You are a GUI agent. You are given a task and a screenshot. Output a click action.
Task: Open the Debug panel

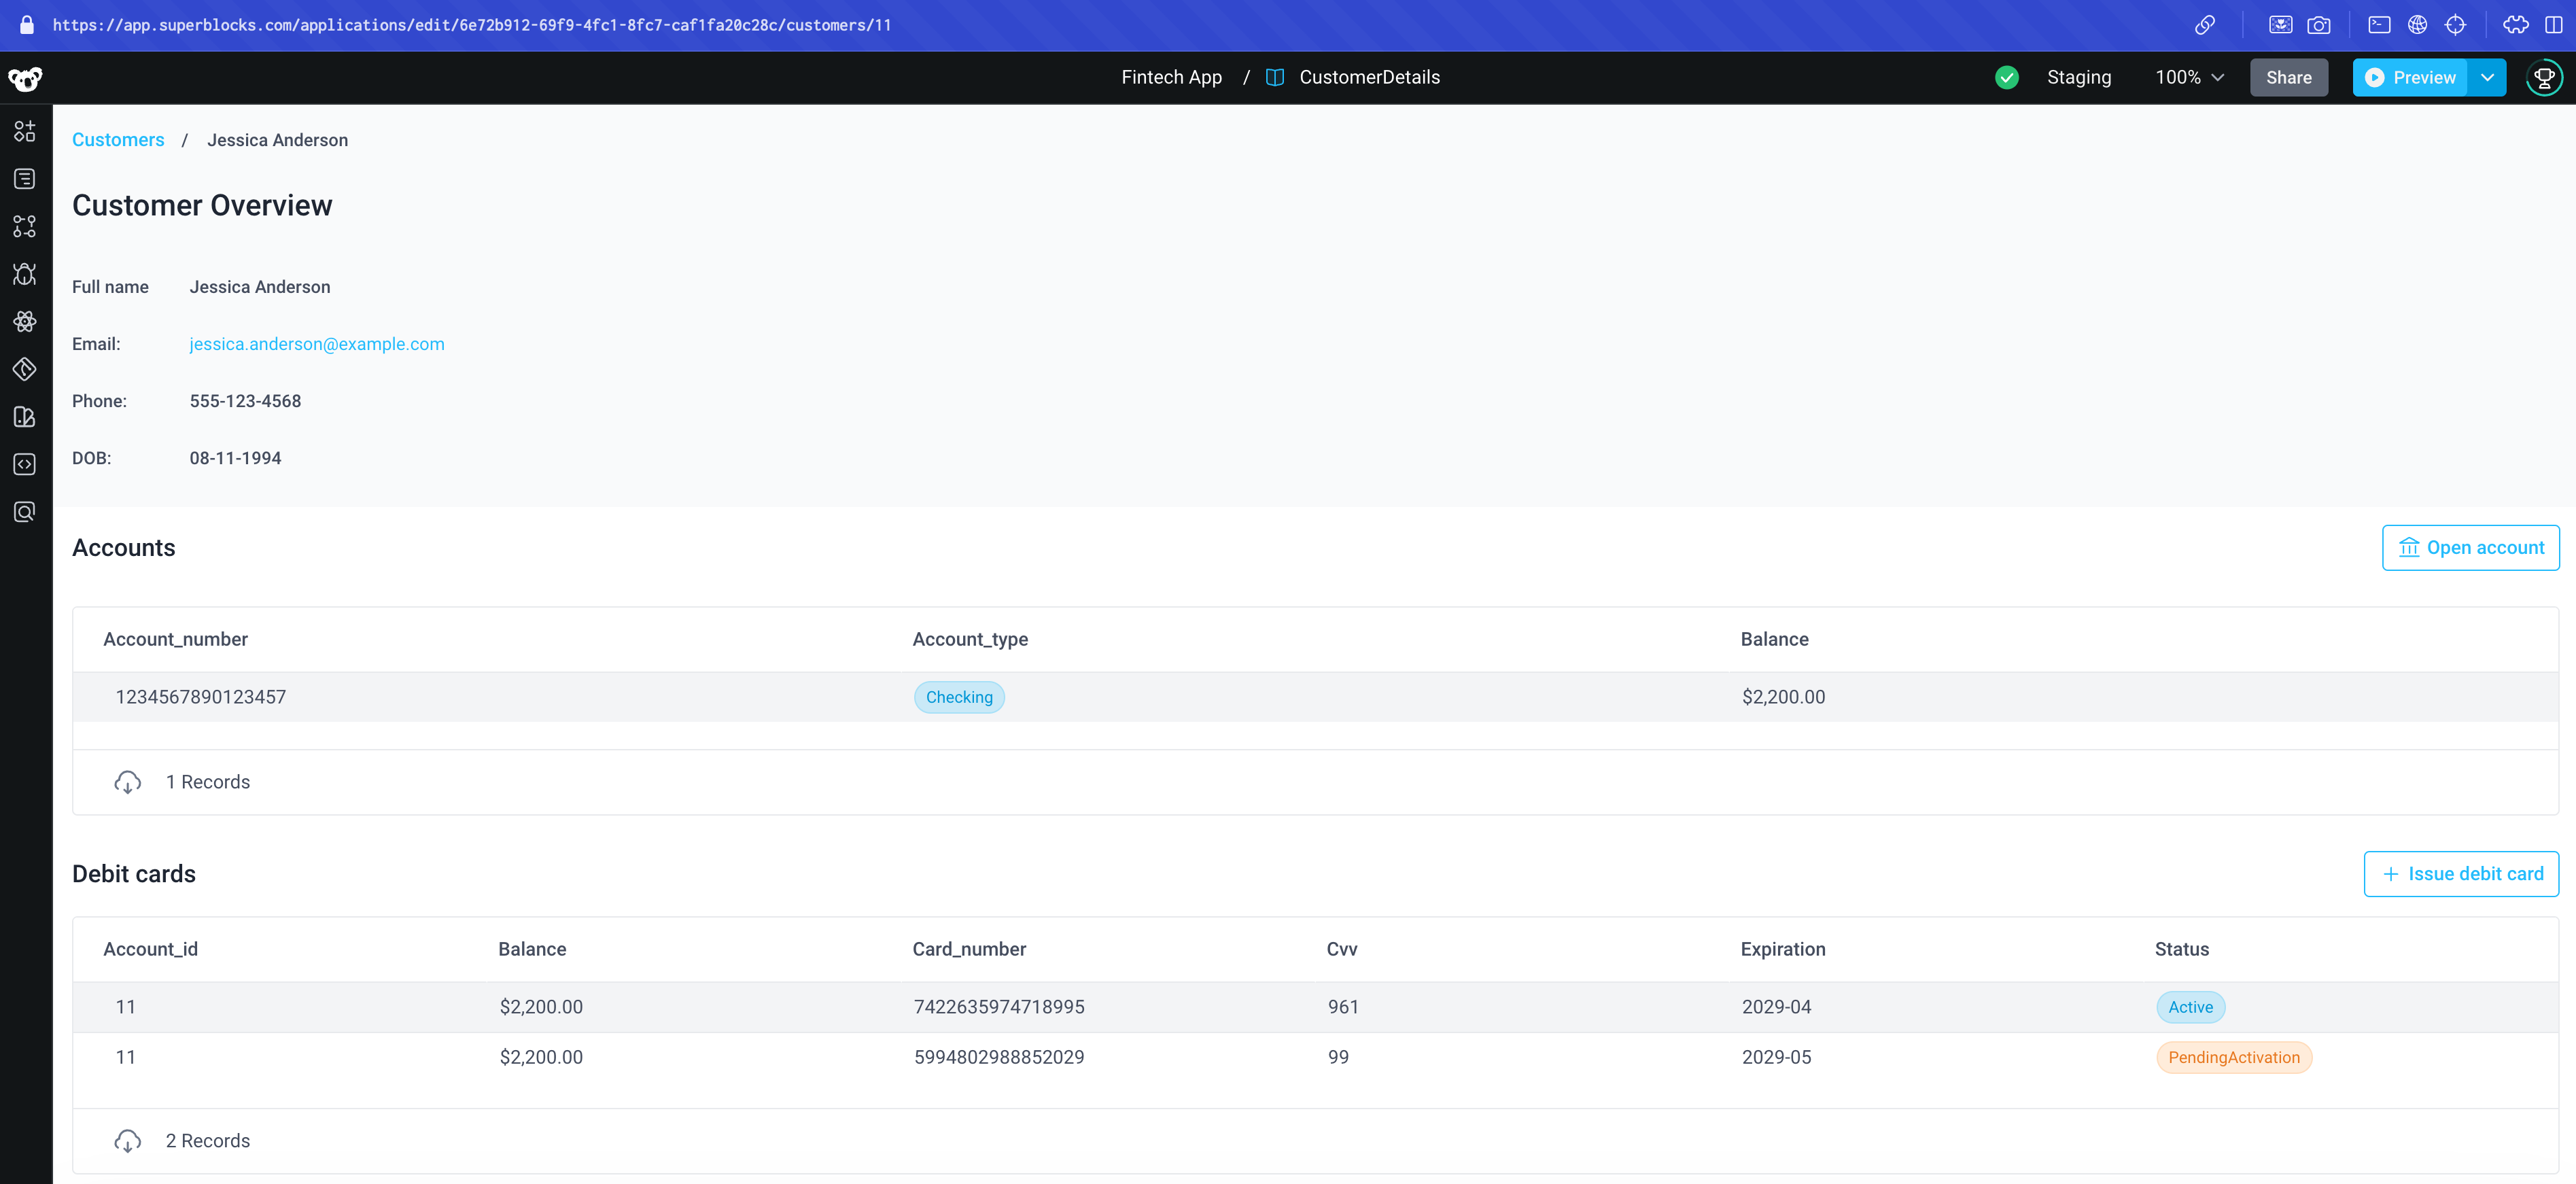[24, 274]
